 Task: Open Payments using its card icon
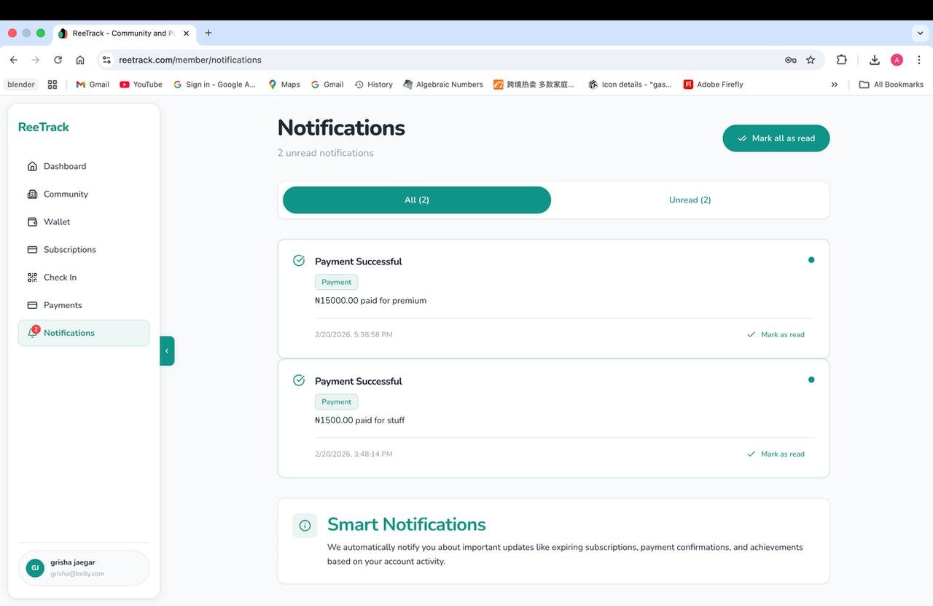(x=32, y=304)
